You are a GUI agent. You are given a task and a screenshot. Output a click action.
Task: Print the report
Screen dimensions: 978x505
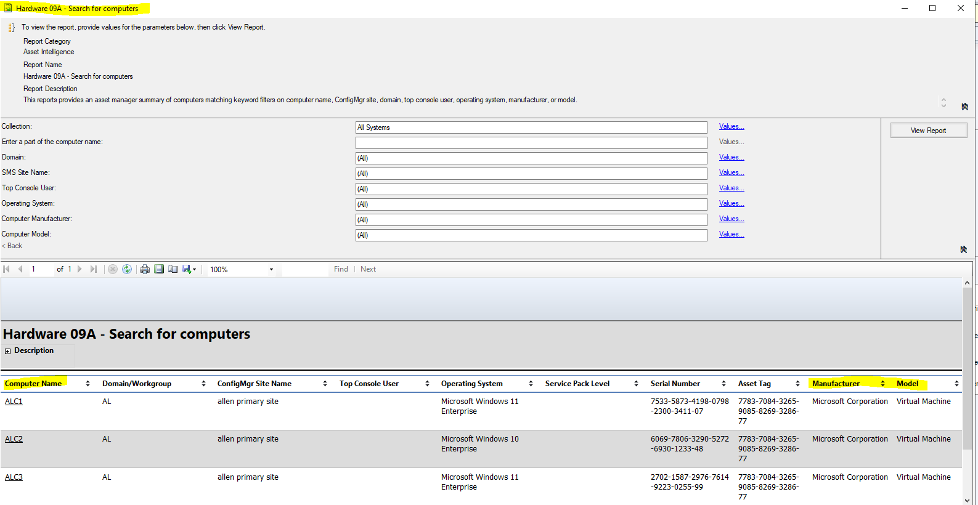coord(145,269)
